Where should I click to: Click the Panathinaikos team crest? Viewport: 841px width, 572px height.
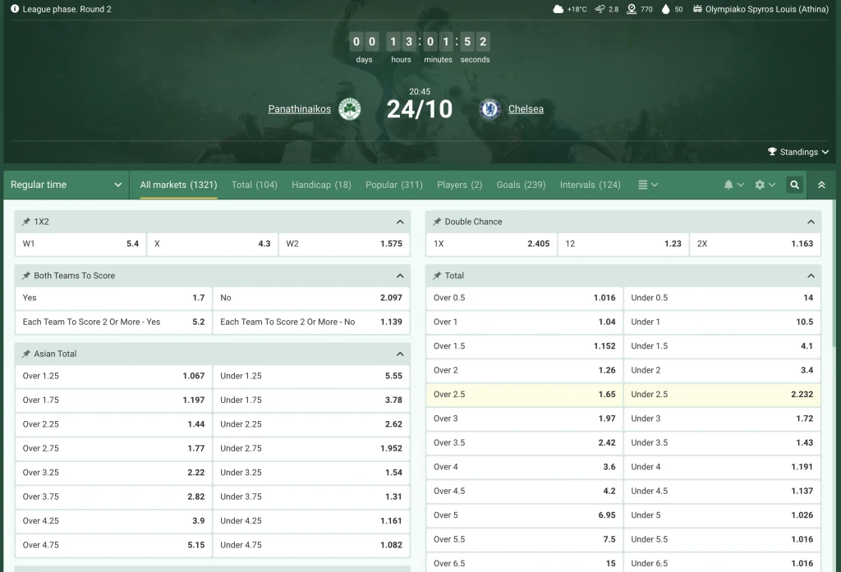[350, 109]
